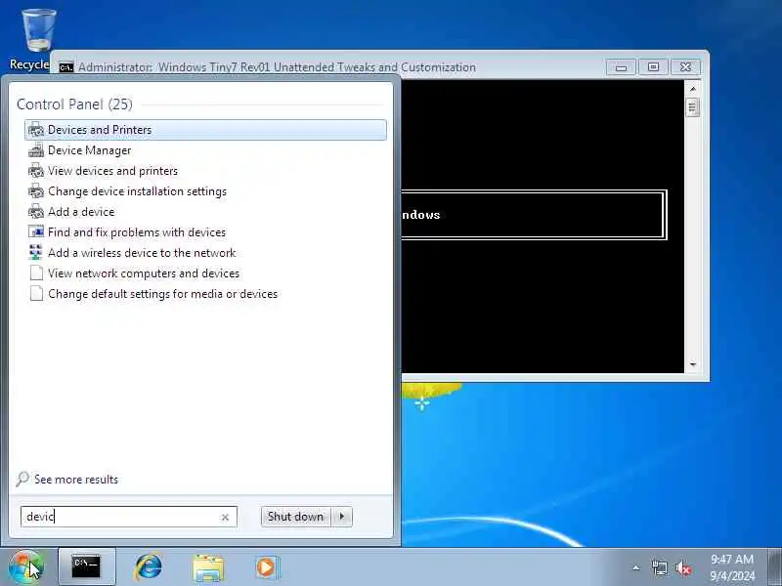Click icon next to Change default settings for media
Viewport: 782px width, 586px height.
[x=36, y=294]
